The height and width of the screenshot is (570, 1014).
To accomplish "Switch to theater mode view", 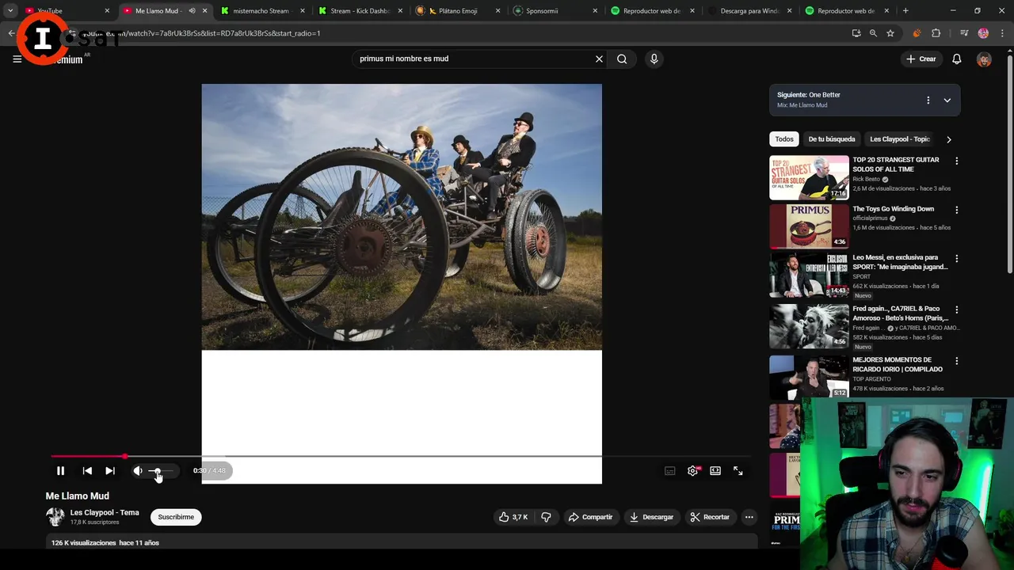I will tap(715, 471).
